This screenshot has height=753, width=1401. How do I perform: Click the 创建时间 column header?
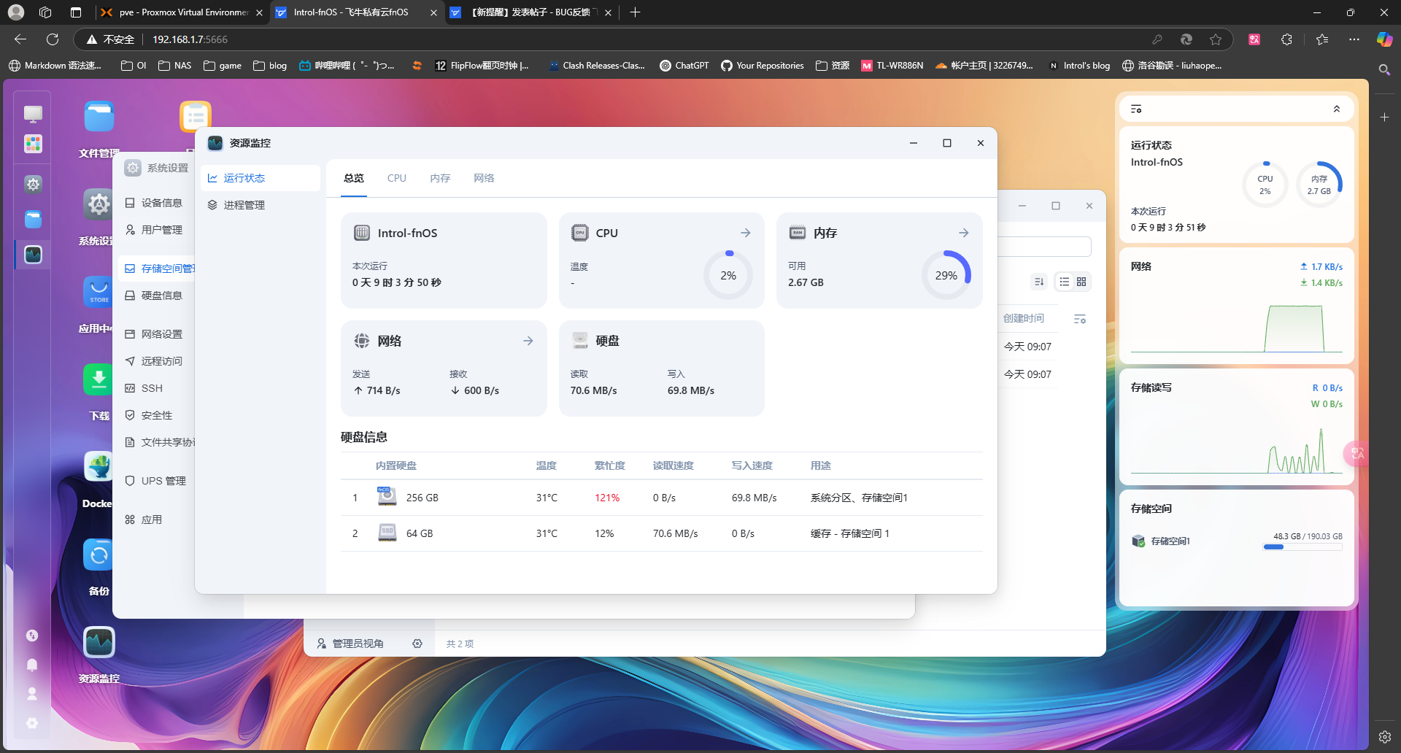(x=1024, y=319)
